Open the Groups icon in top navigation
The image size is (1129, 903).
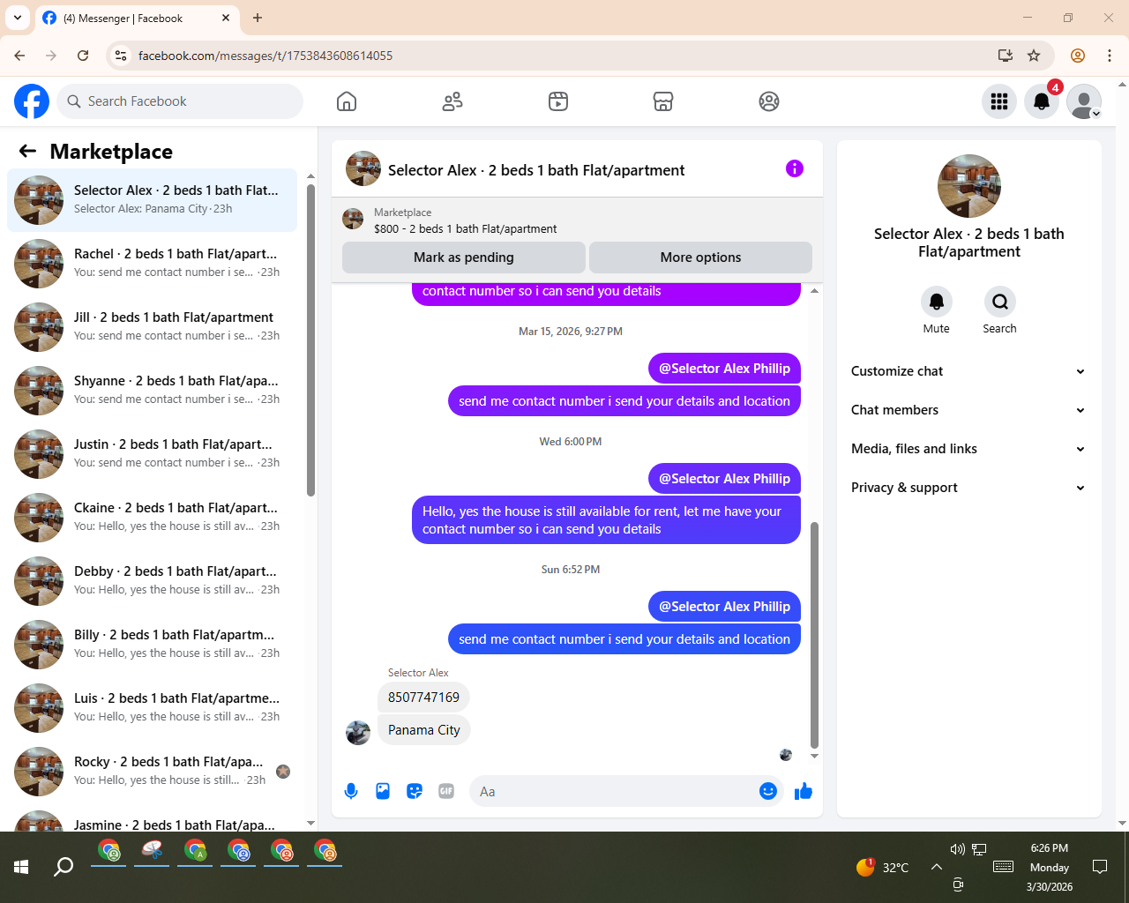coord(769,101)
